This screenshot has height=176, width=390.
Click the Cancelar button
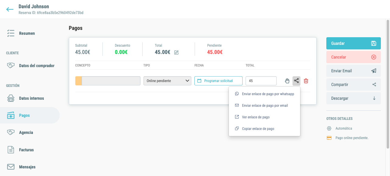pyautogui.click(x=353, y=57)
